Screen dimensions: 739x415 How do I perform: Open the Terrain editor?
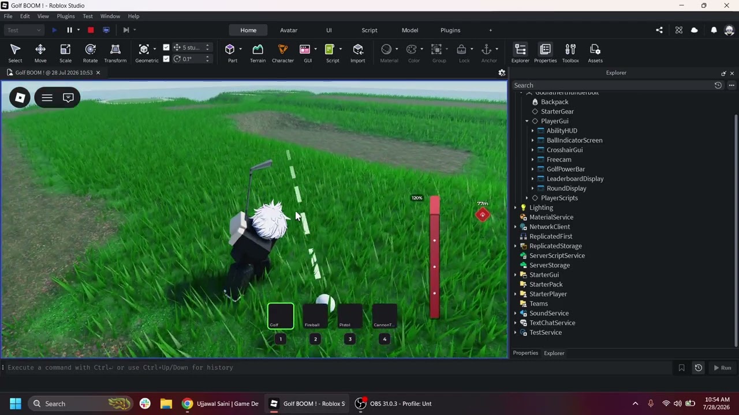[x=257, y=53]
